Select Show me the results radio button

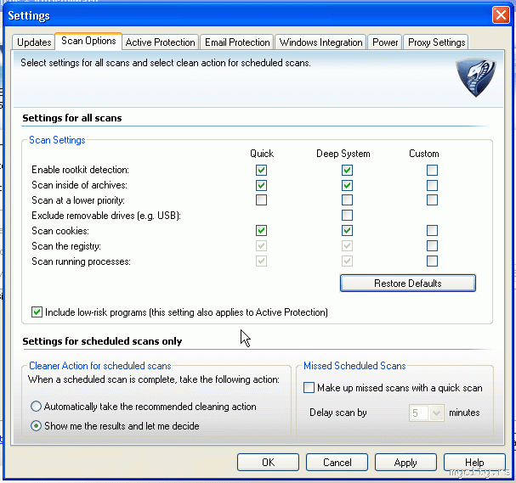pos(37,426)
